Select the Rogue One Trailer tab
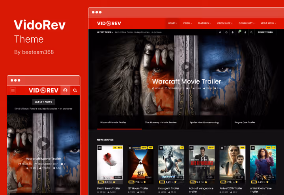Screen dimensions: 284x195 [254, 123]
